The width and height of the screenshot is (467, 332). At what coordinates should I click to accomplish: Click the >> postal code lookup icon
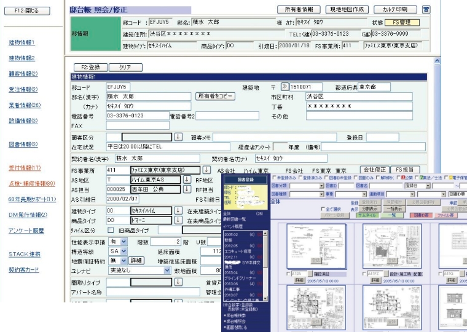(x=285, y=87)
